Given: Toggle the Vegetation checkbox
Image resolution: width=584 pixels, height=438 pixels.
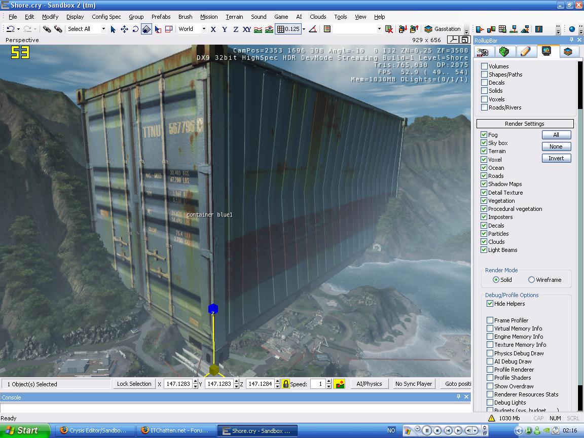Looking at the screenshot, I should (x=484, y=200).
